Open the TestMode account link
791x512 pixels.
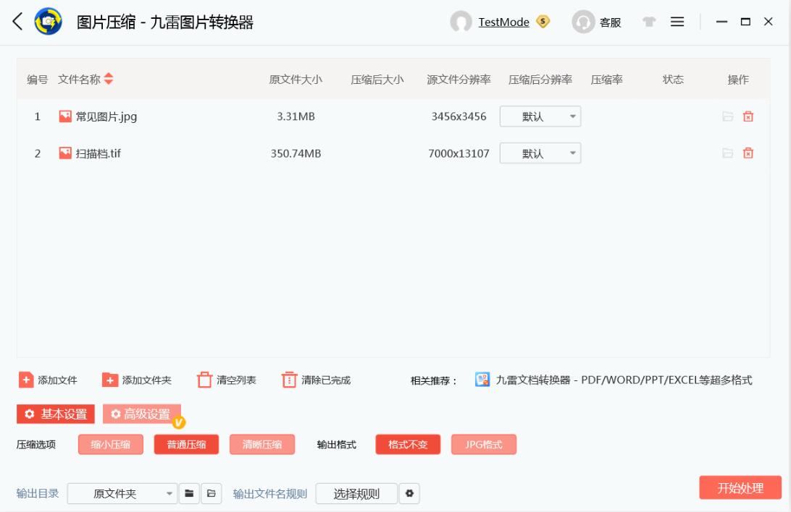503,22
